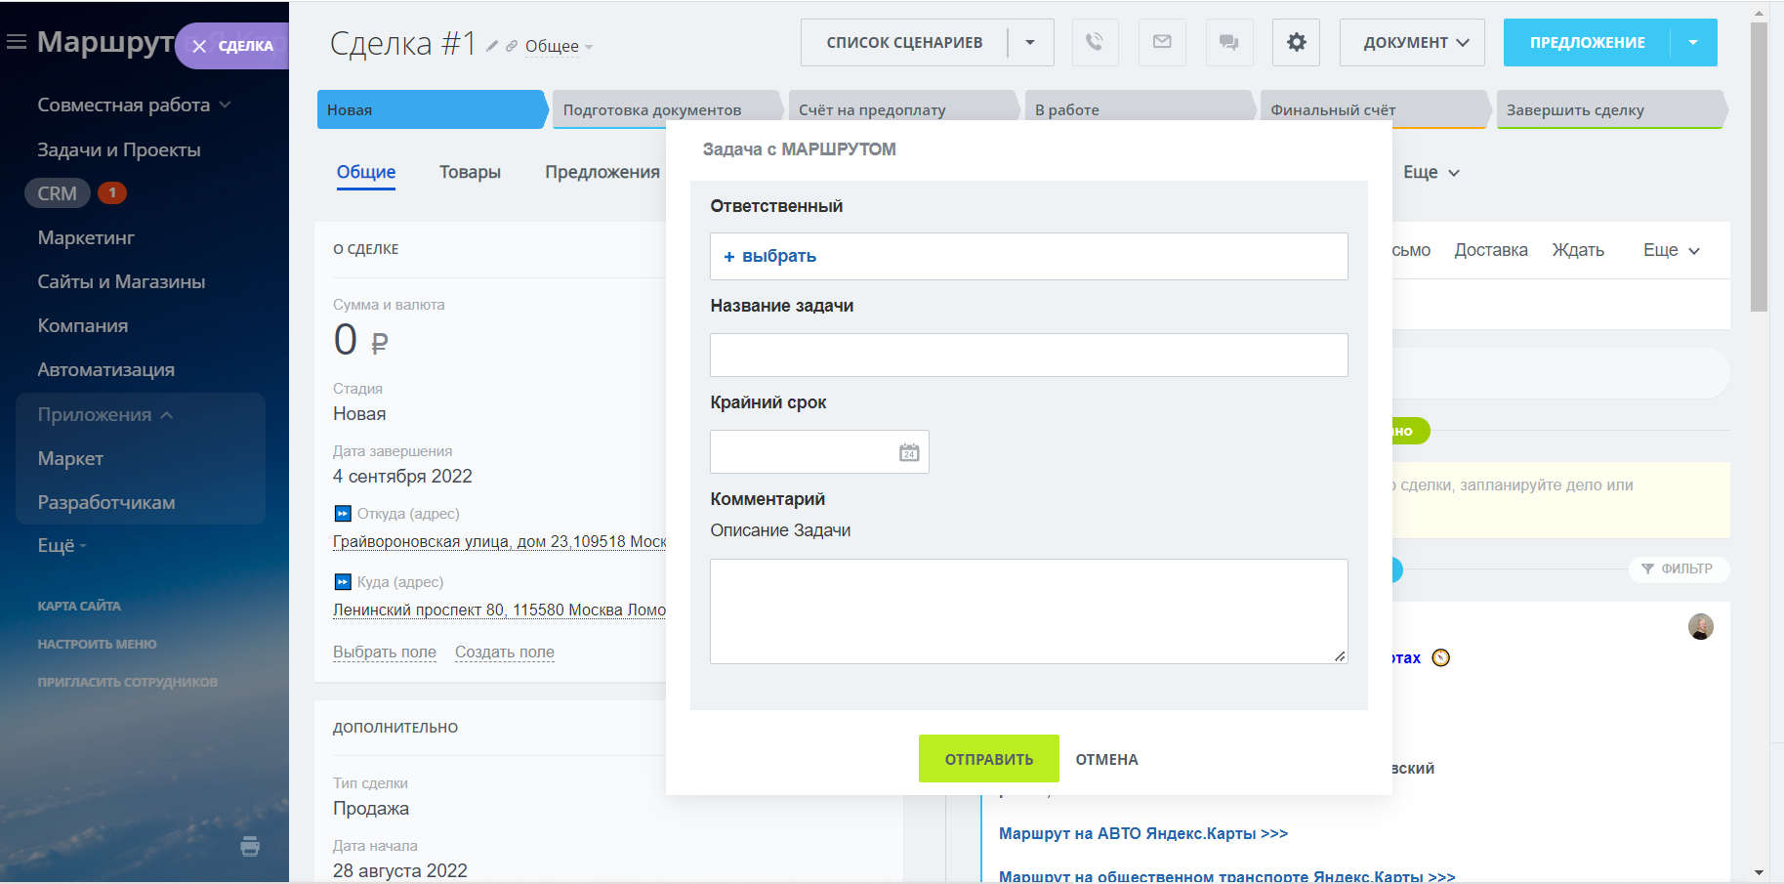The height and width of the screenshot is (884, 1784).
Task: Expand the Документ dropdown
Action: (1411, 42)
